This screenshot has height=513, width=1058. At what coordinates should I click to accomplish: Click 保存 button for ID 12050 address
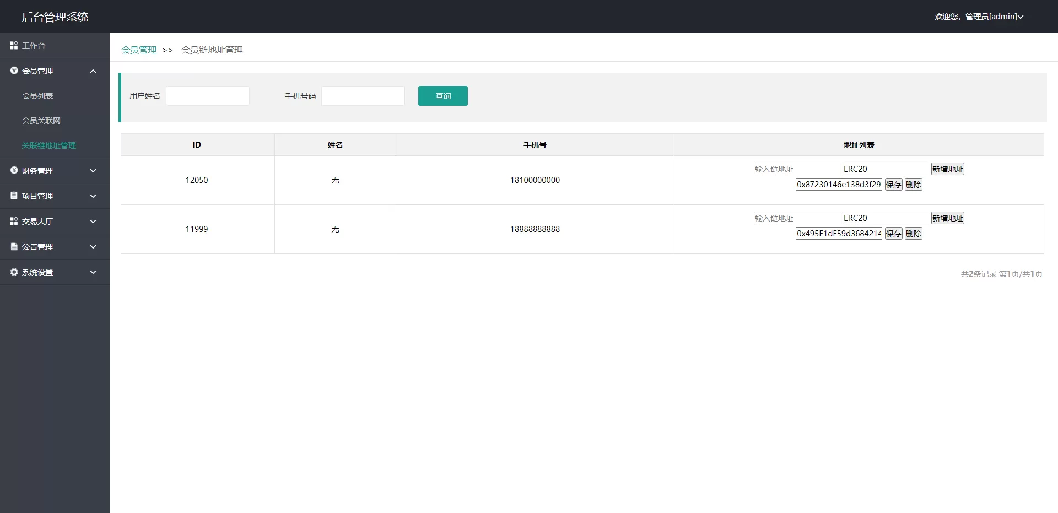[x=893, y=185]
